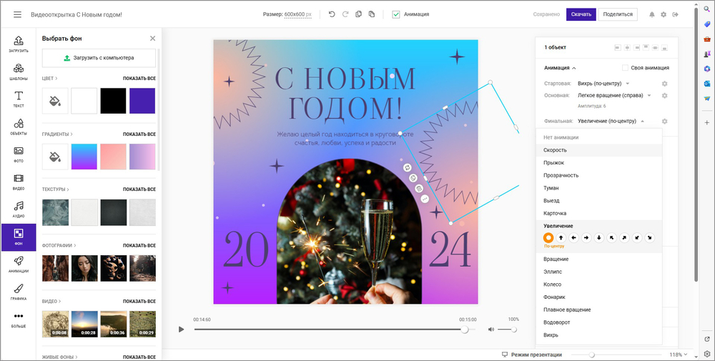The height and width of the screenshot is (361, 715).
Task: Copy selected object with toolbar icon
Action: click(358, 14)
